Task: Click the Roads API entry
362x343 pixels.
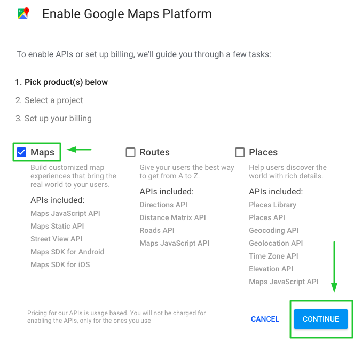Action: pyautogui.click(x=157, y=230)
